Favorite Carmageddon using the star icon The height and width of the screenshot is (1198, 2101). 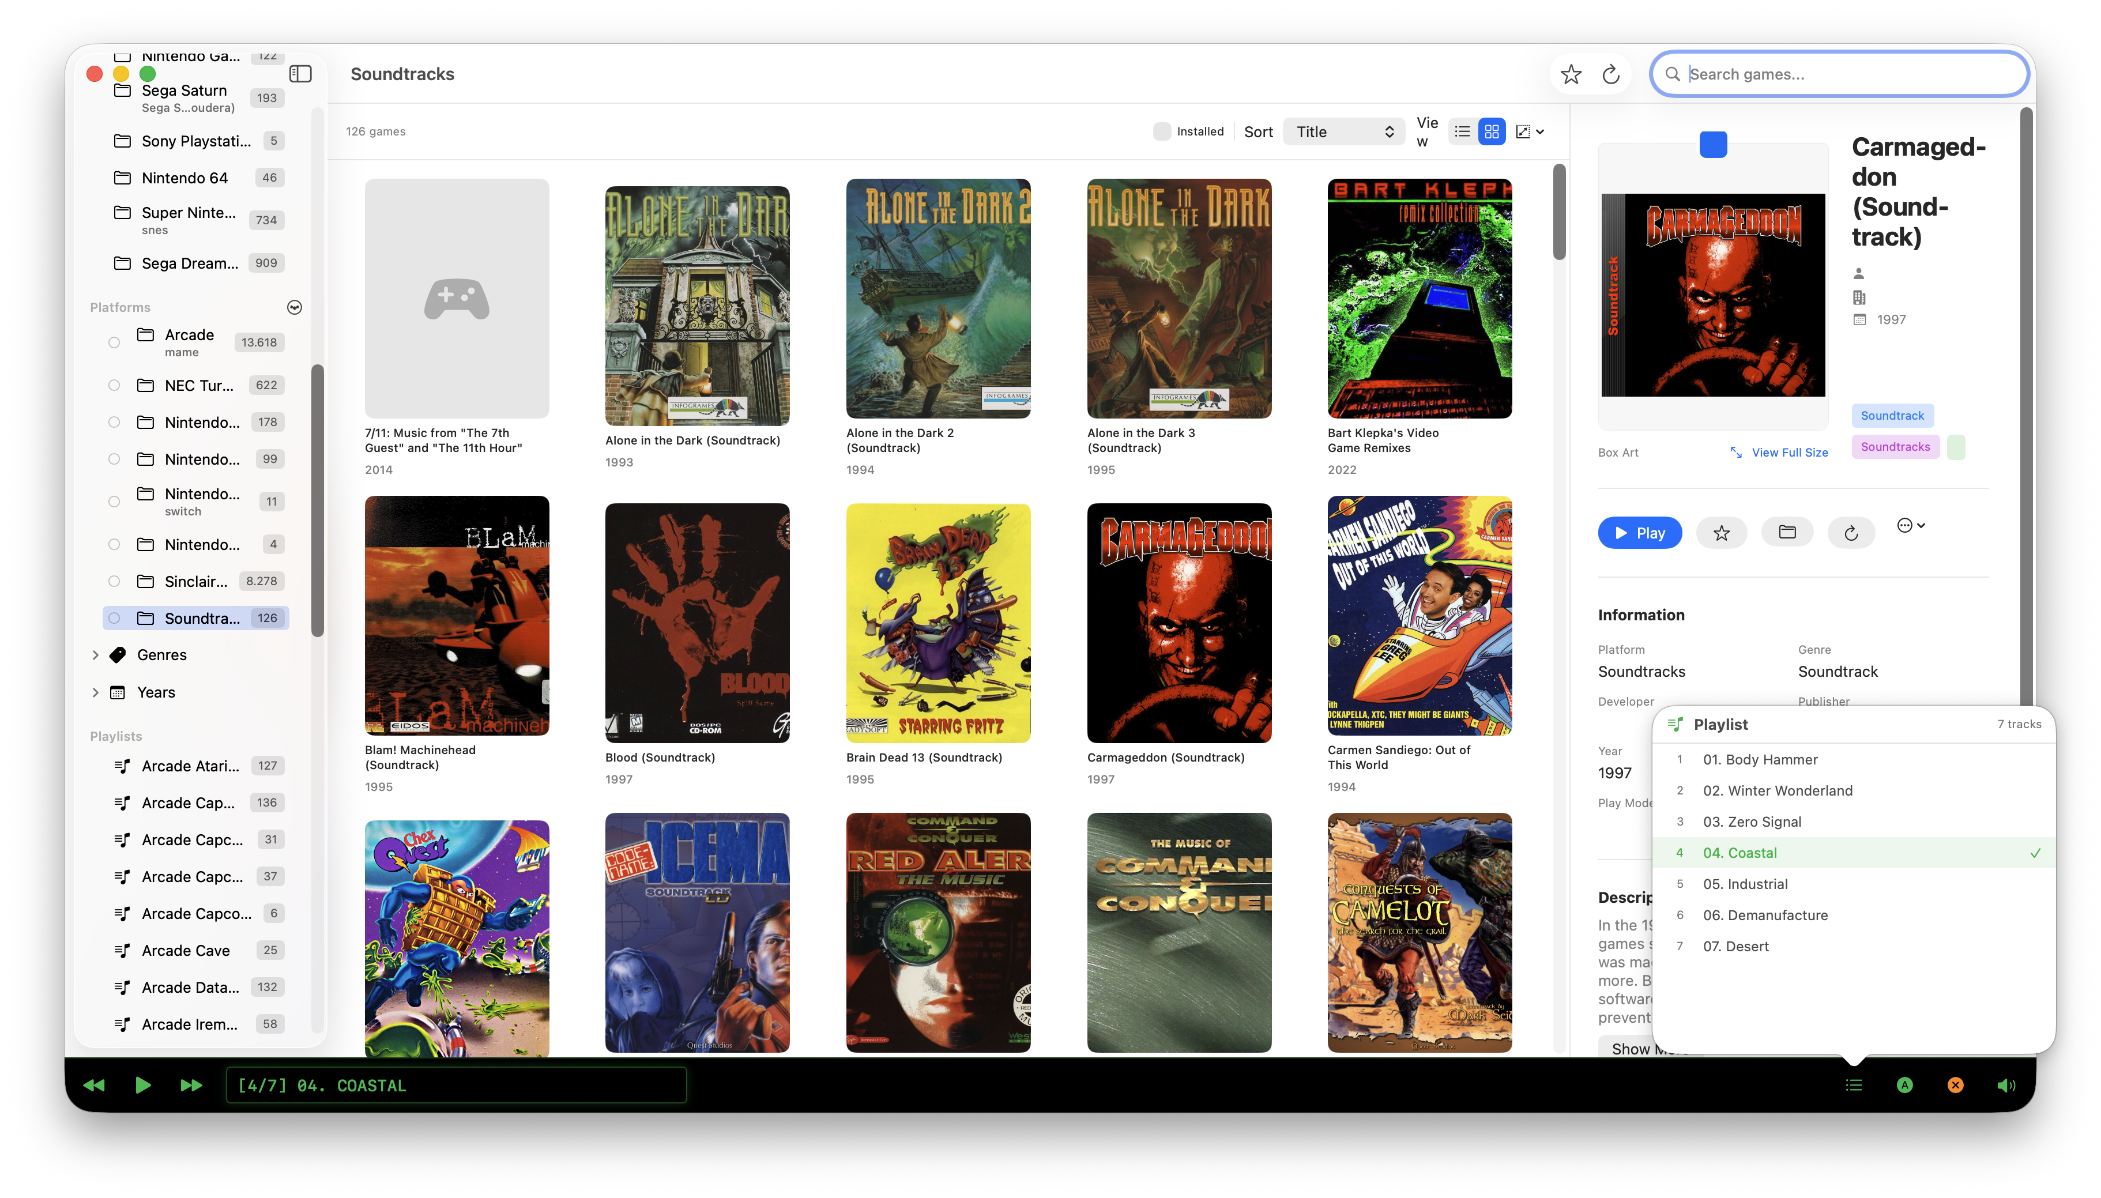[x=1723, y=532]
